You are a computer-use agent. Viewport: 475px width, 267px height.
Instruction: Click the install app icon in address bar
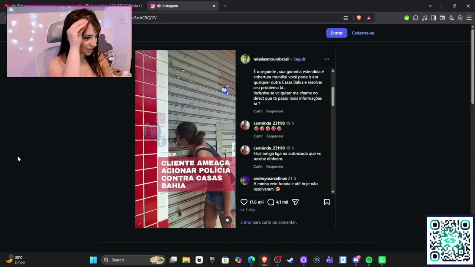point(346,18)
